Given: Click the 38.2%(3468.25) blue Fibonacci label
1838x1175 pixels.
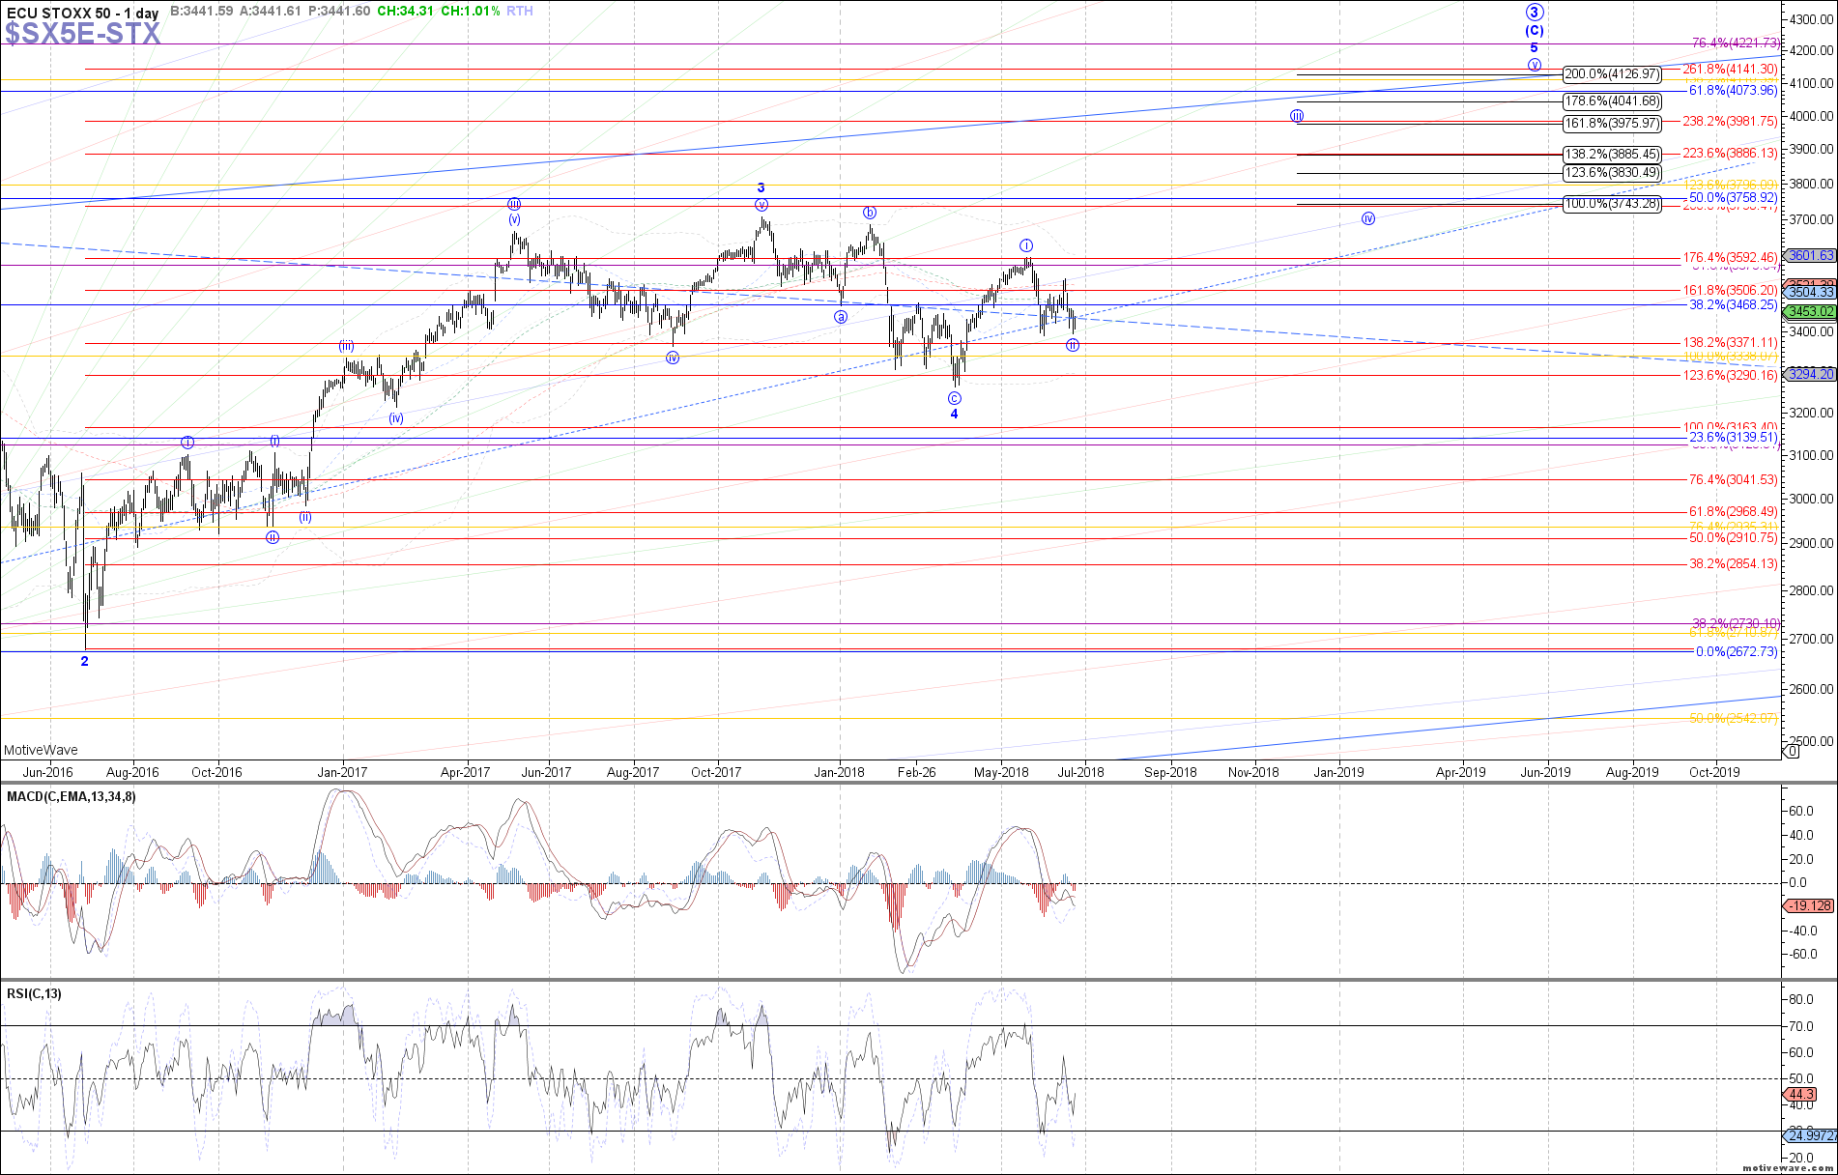Looking at the screenshot, I should (x=1733, y=304).
